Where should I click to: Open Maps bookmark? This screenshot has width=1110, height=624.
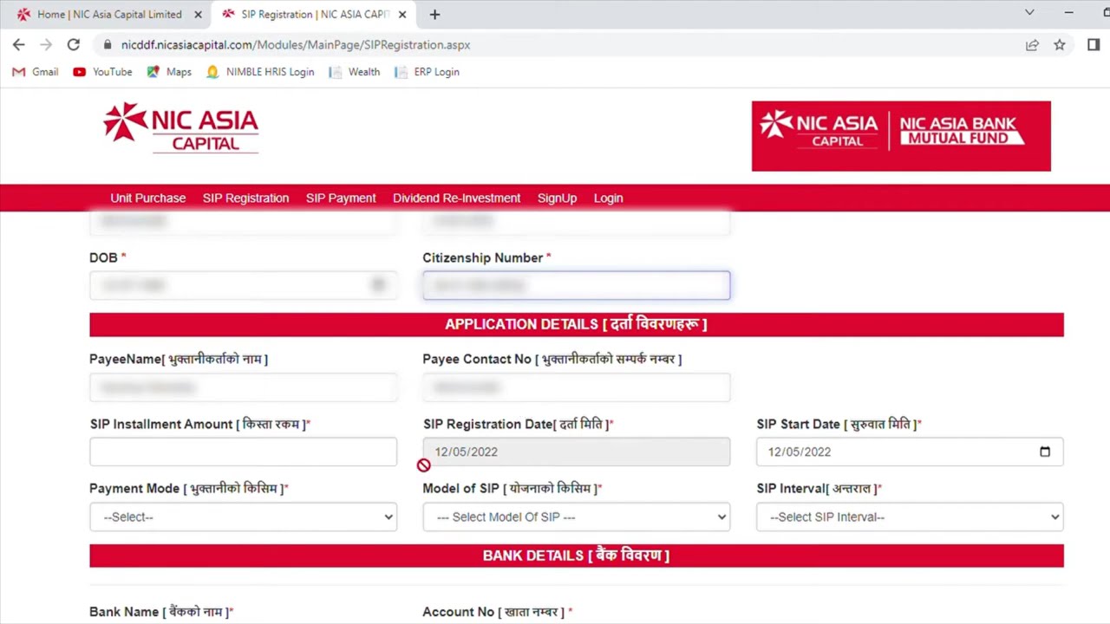(x=169, y=72)
